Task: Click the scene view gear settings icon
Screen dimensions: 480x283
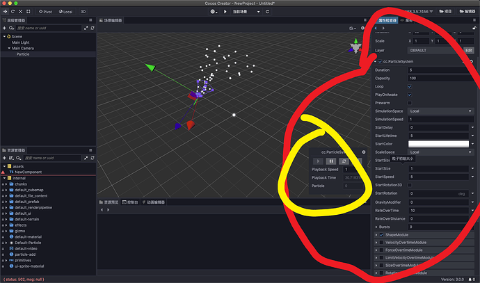Action: coord(363,28)
